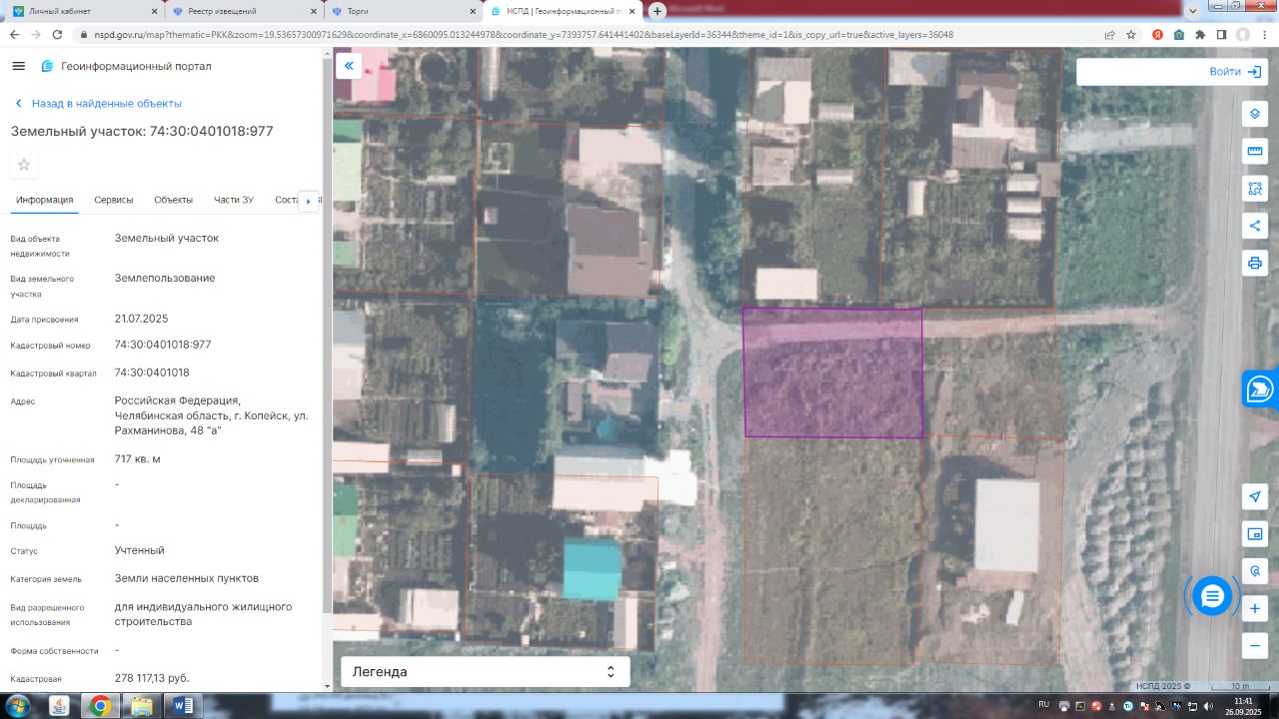Click the Землепользование value
Screen dimensions: 1279x719
(x=165, y=278)
